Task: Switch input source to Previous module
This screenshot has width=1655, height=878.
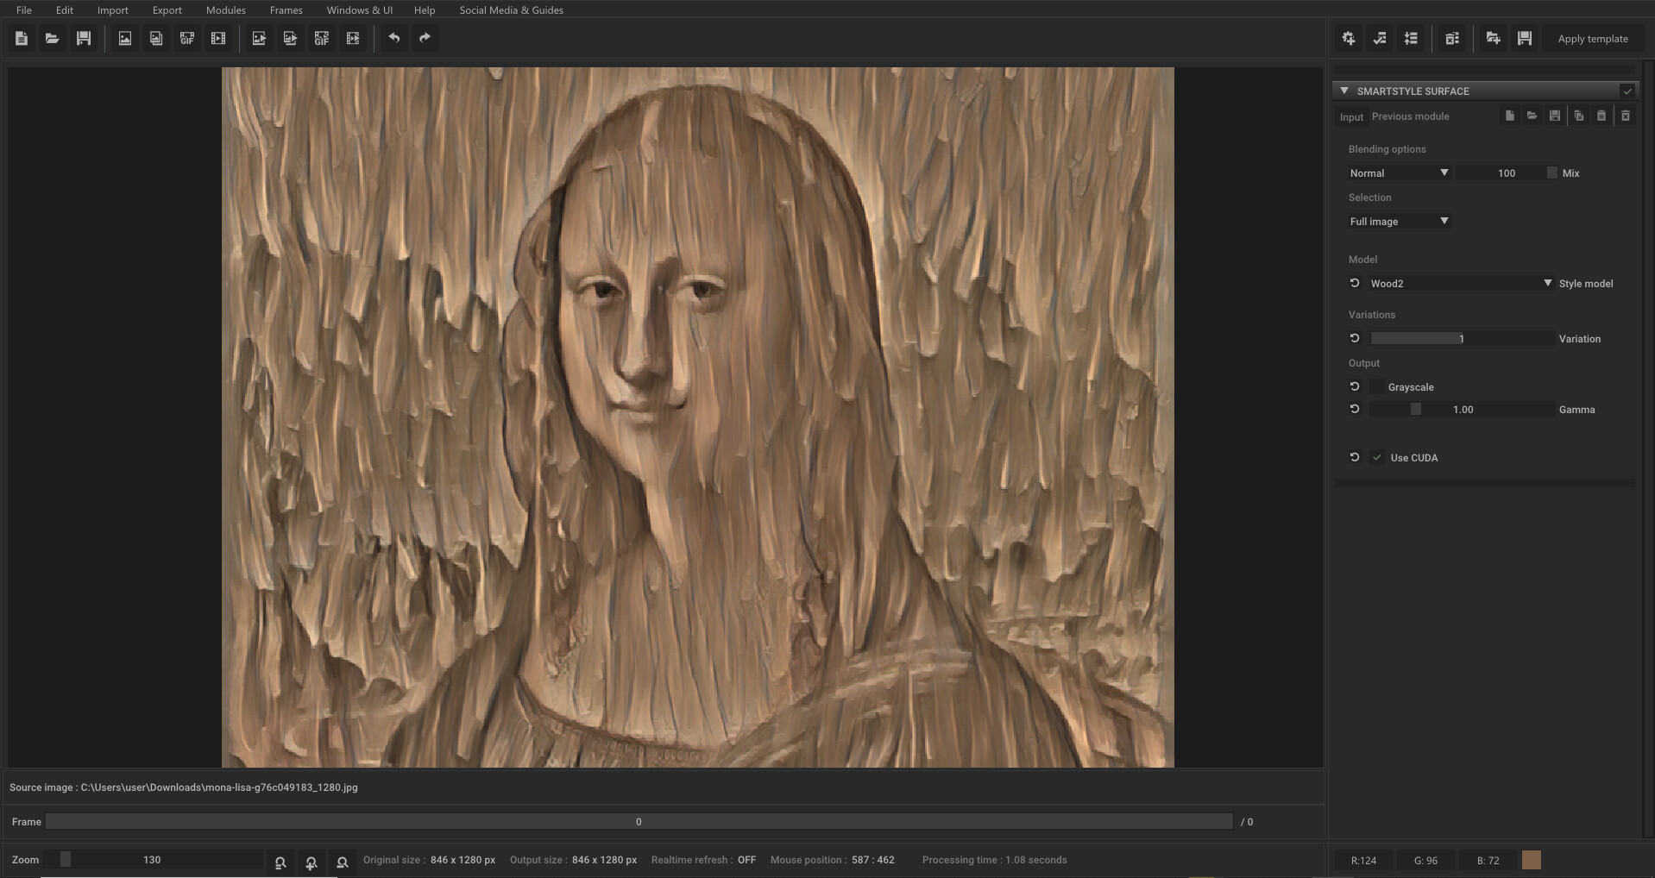Action: (1411, 116)
